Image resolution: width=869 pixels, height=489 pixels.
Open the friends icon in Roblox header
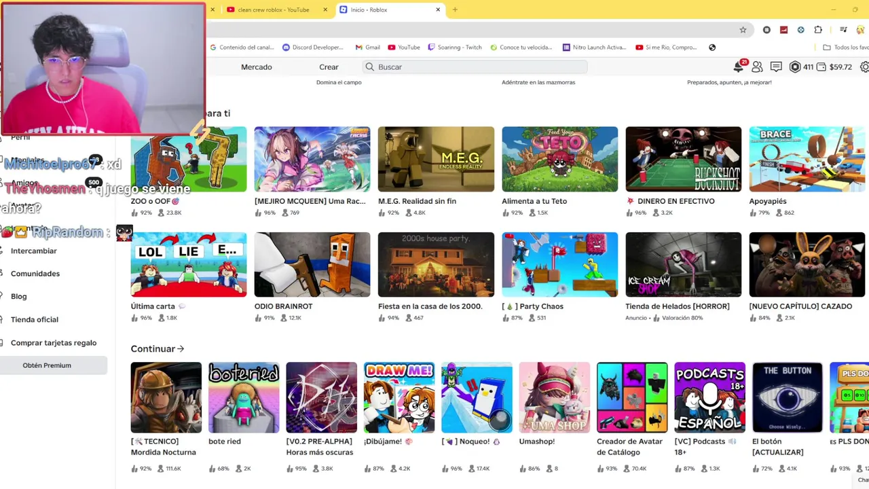coord(757,67)
